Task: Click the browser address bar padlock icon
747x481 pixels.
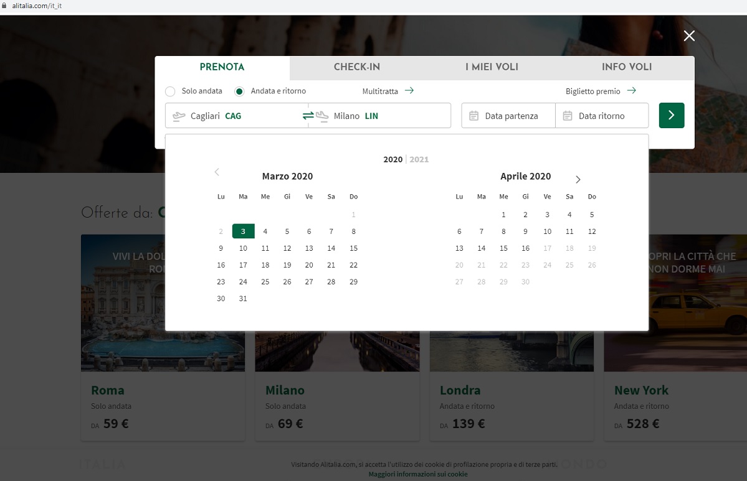Action: pyautogui.click(x=5, y=6)
